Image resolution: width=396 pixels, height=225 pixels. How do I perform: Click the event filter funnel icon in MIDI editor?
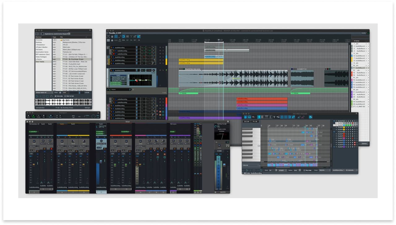(x=274, y=117)
